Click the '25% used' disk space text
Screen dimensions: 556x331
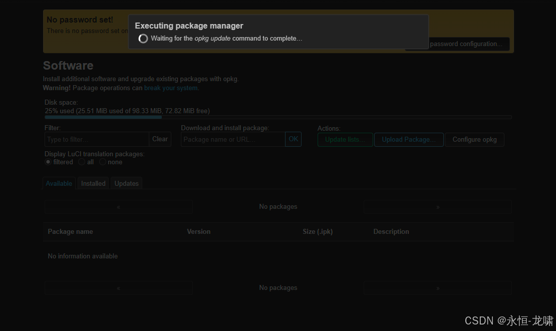[x=127, y=111]
